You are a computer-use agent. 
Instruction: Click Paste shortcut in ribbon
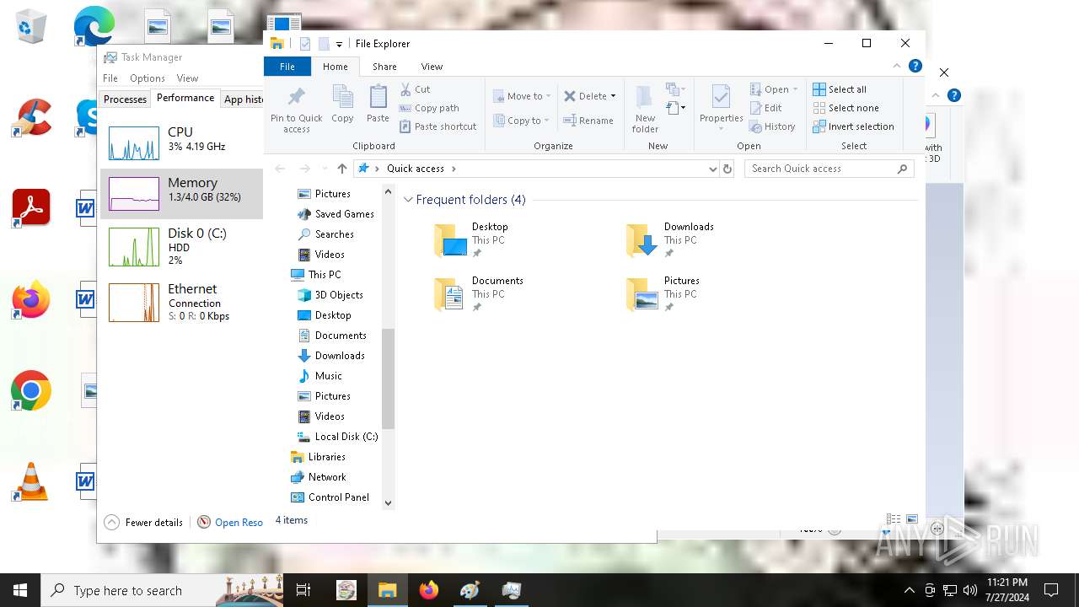(x=438, y=126)
